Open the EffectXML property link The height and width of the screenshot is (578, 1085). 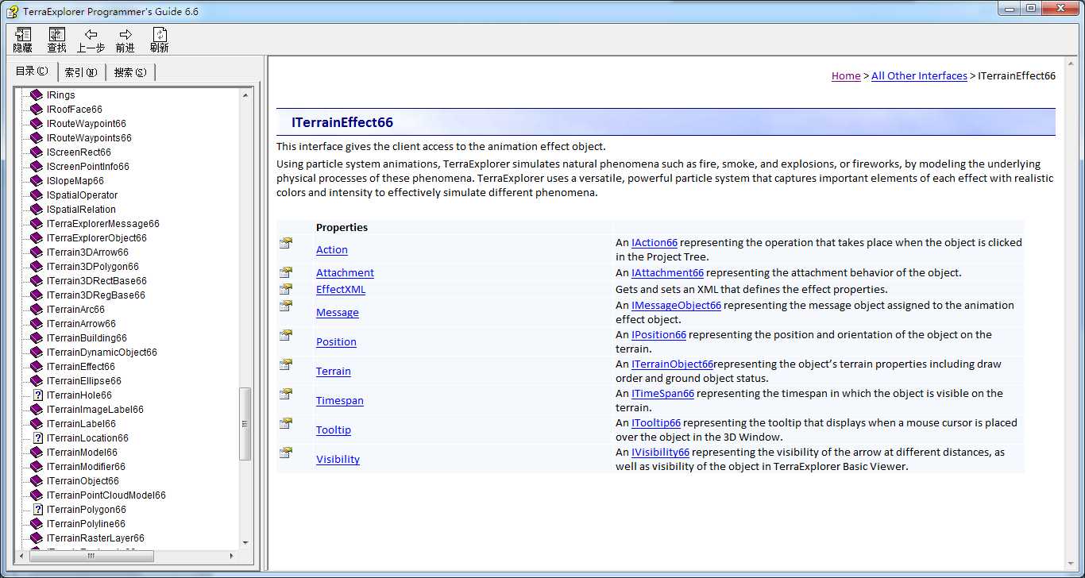(x=341, y=289)
